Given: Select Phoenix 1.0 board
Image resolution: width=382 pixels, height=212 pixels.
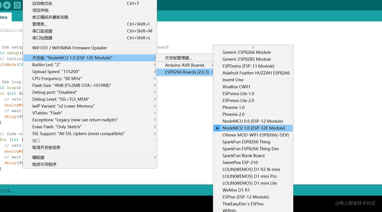Looking at the screenshot, I should (x=253, y=107).
